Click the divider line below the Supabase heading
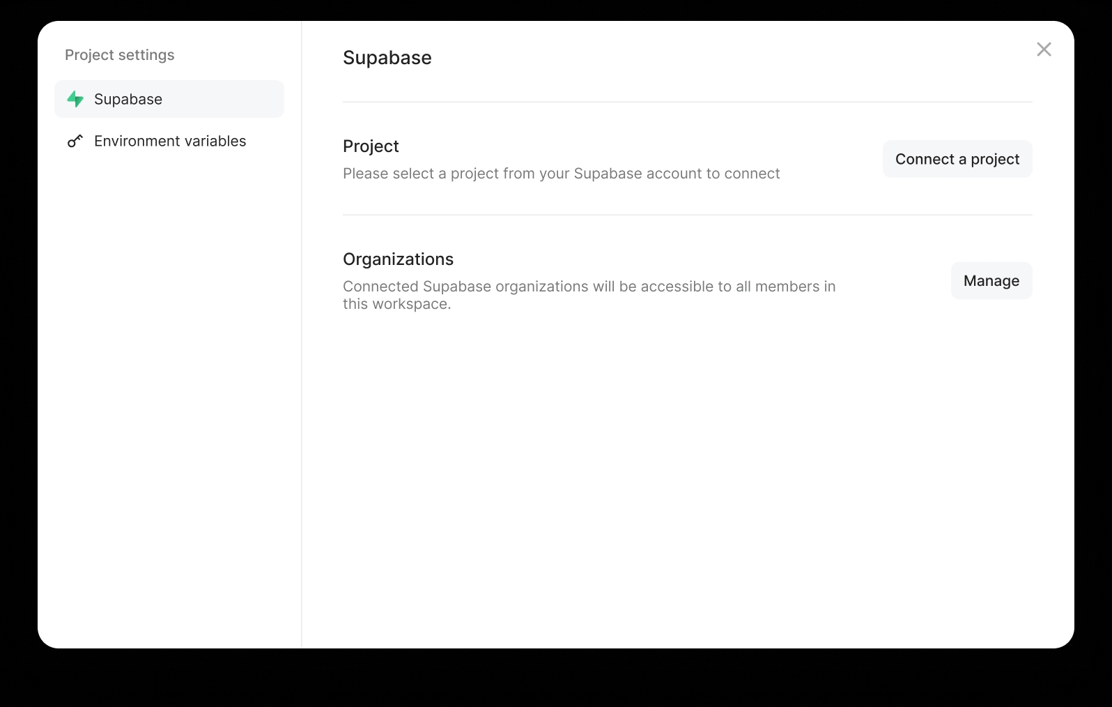The height and width of the screenshot is (707, 1112). [x=687, y=102]
